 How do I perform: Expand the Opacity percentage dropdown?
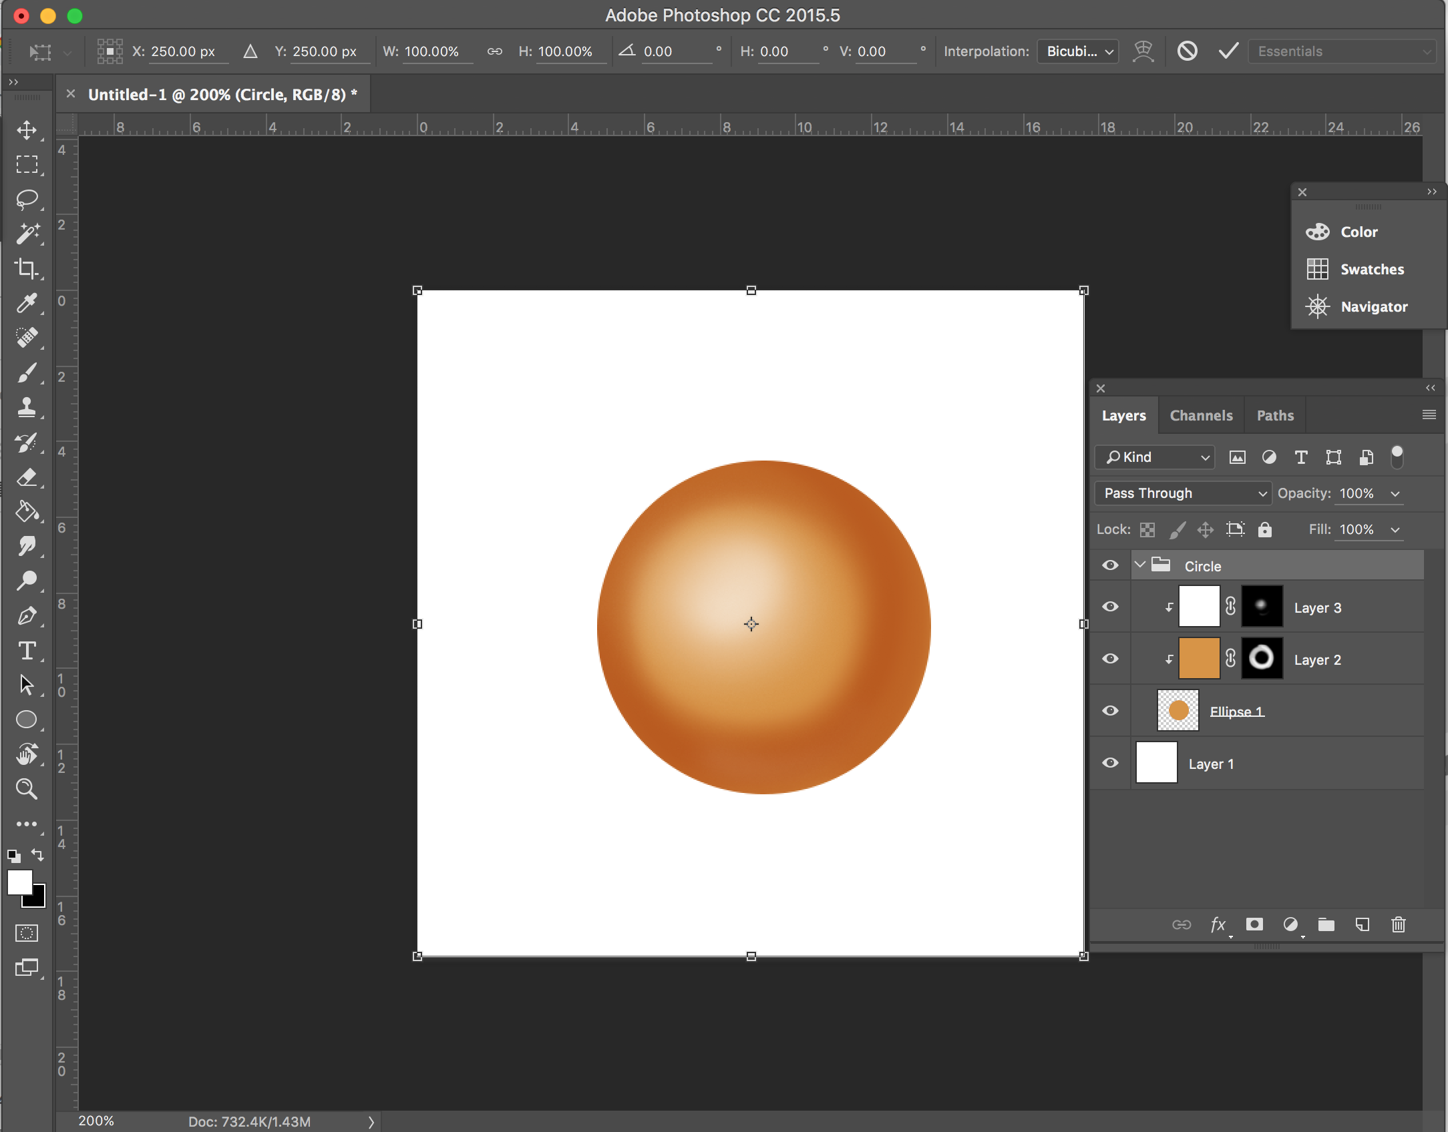[1400, 493]
